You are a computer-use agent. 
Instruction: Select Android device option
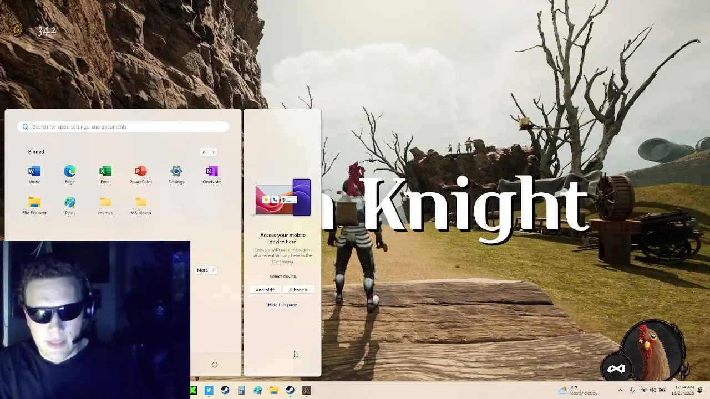266,290
